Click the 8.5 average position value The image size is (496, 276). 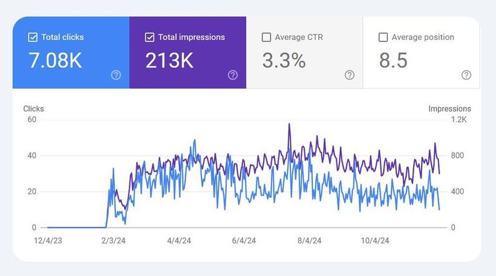(x=393, y=60)
